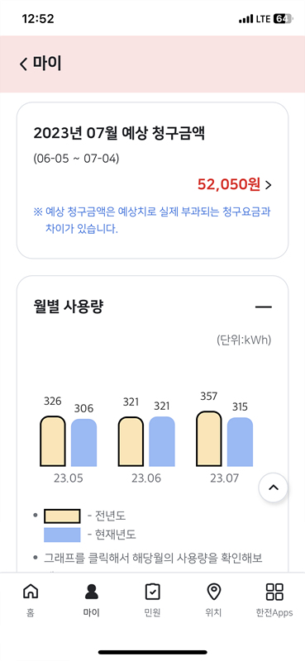This screenshot has height=661, width=305.
Task: Tap the 전년도 legend color swatch
Action: click(62, 516)
